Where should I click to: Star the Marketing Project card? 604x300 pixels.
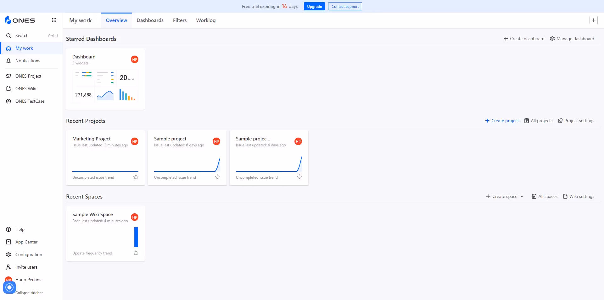(136, 177)
